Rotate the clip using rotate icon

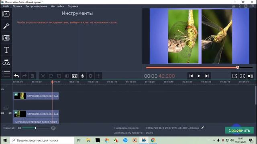(x=51, y=76)
